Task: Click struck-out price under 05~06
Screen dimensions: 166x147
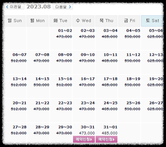Action: click(155, 37)
